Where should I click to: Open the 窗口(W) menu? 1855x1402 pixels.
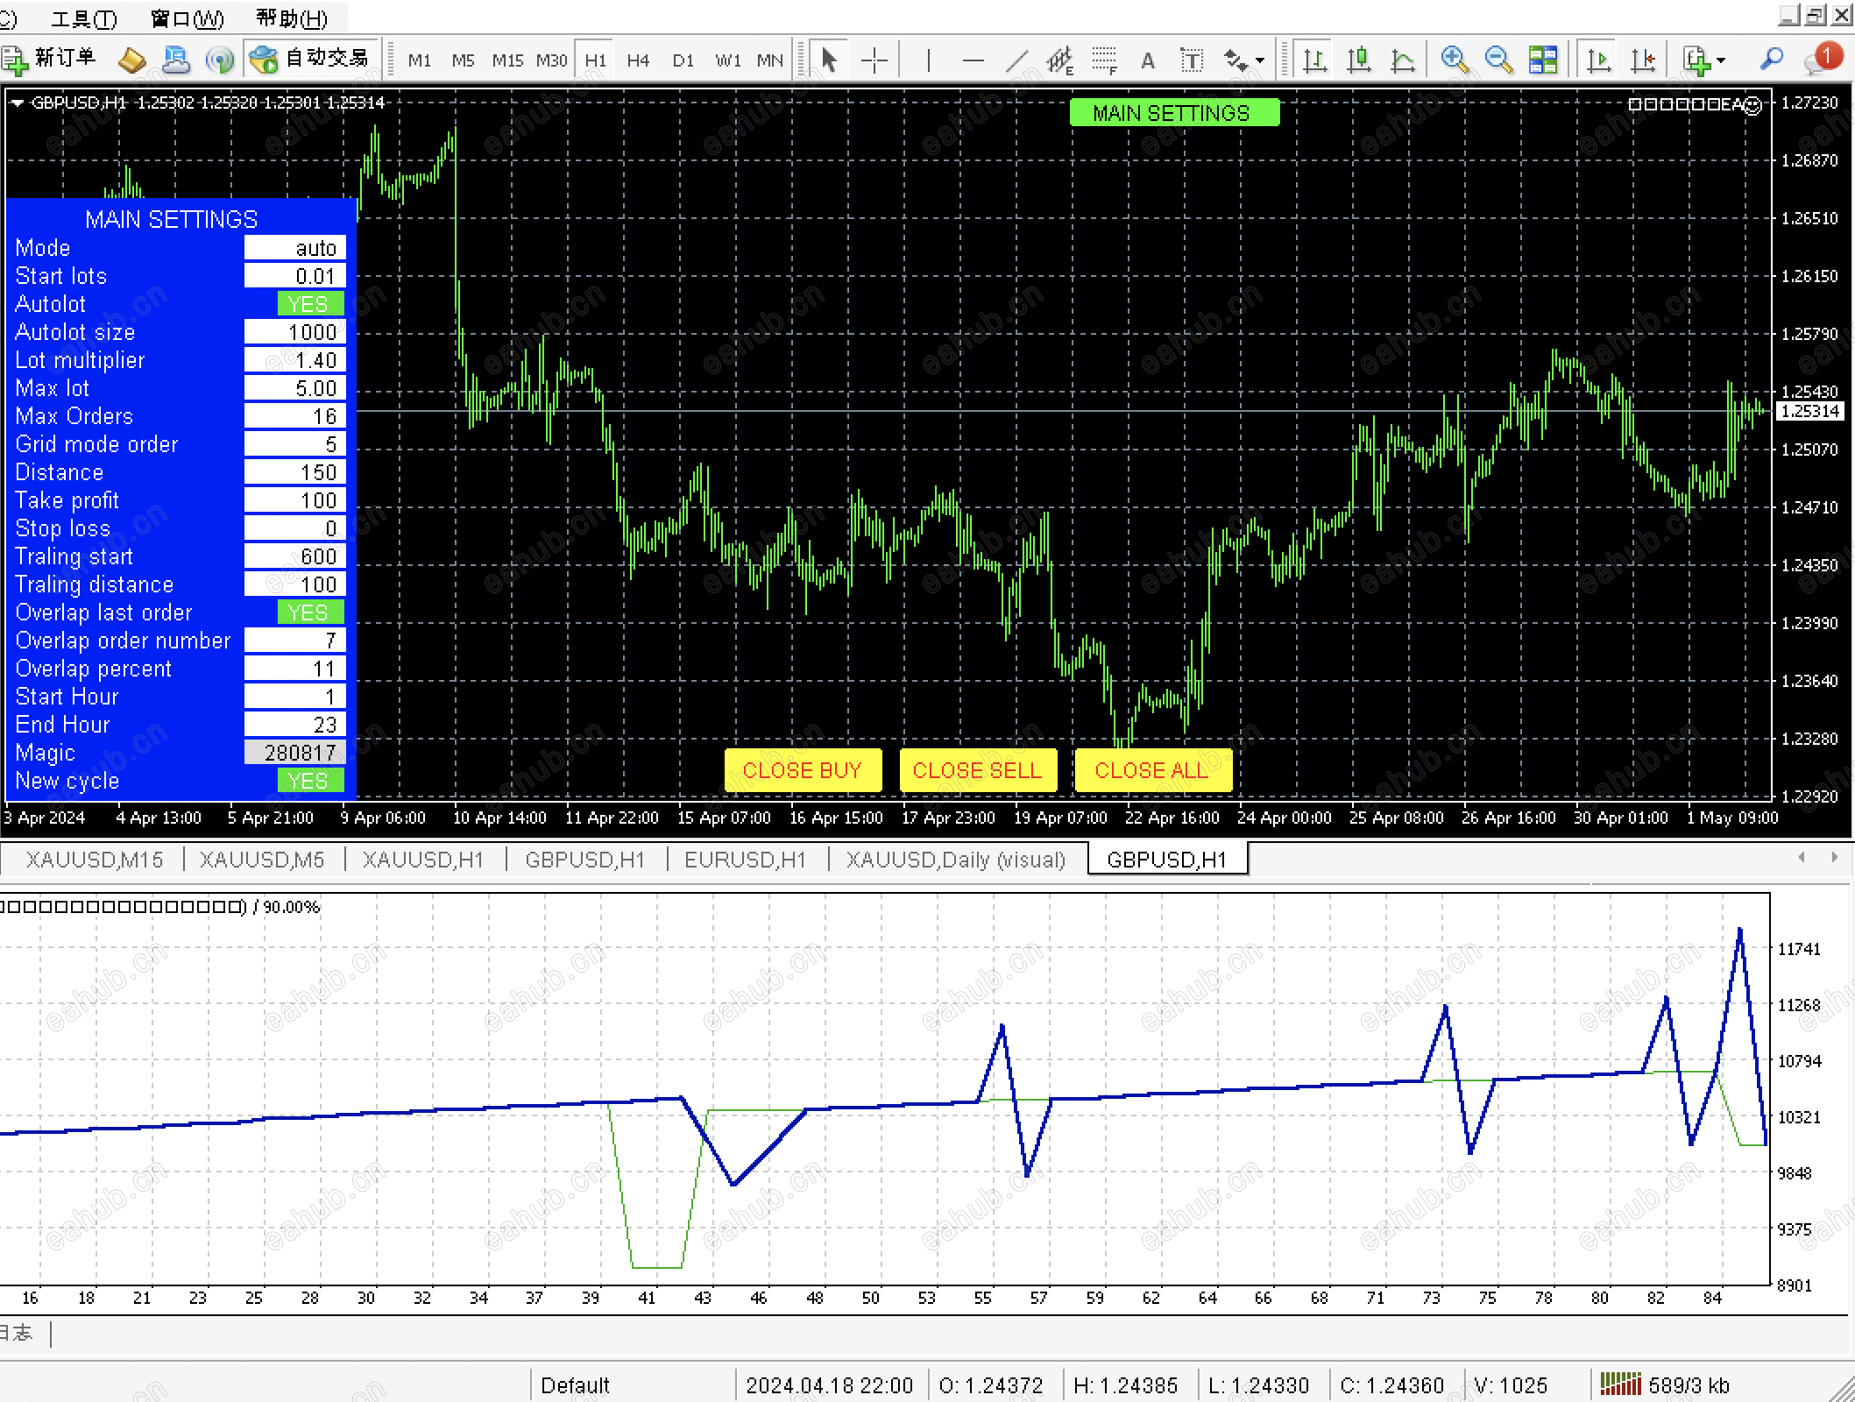tap(187, 18)
